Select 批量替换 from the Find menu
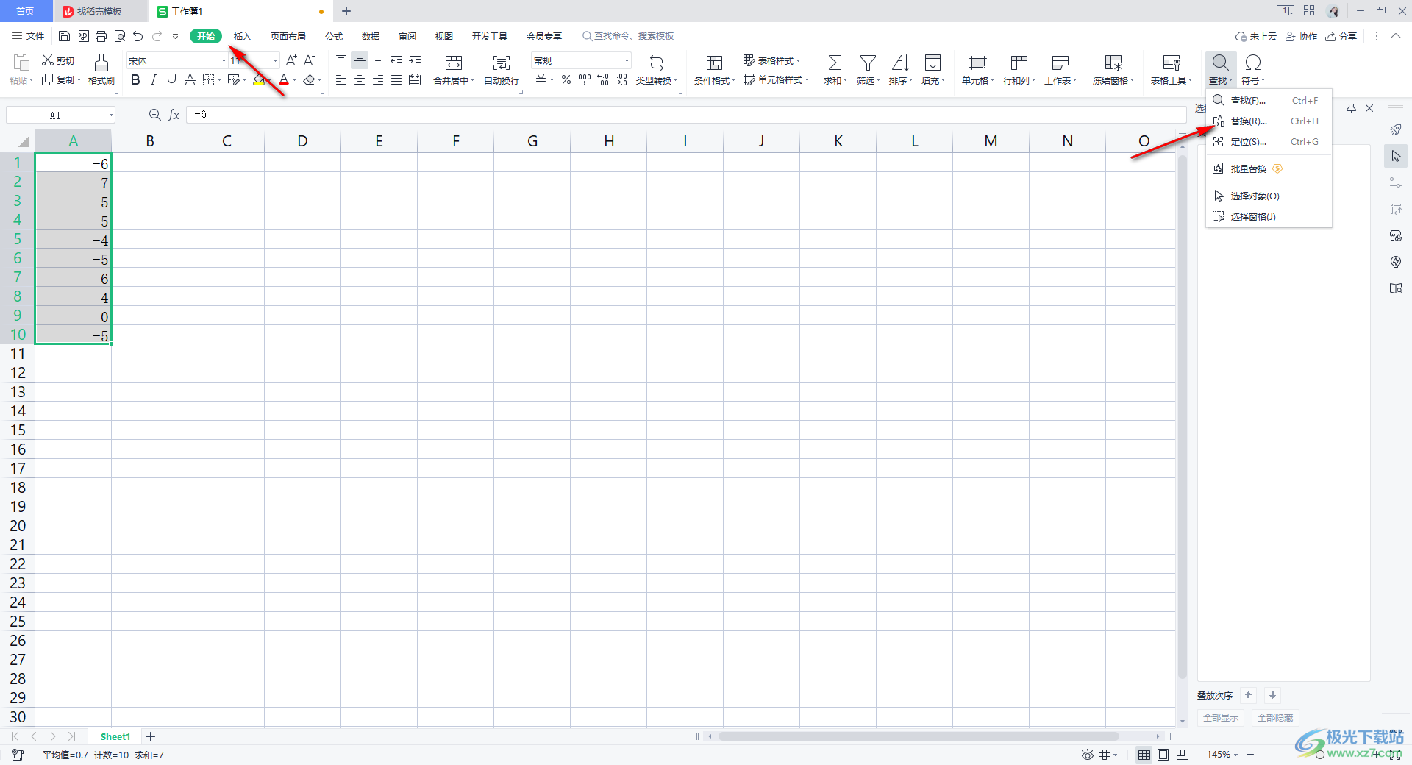The width and height of the screenshot is (1412, 765). 1269,168
